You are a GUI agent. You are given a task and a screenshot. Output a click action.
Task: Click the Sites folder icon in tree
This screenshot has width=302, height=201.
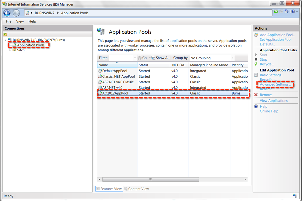click(x=14, y=50)
